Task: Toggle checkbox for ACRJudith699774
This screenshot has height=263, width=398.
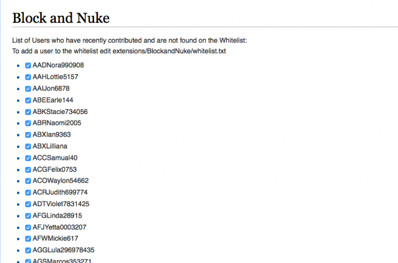Action: click(x=28, y=192)
